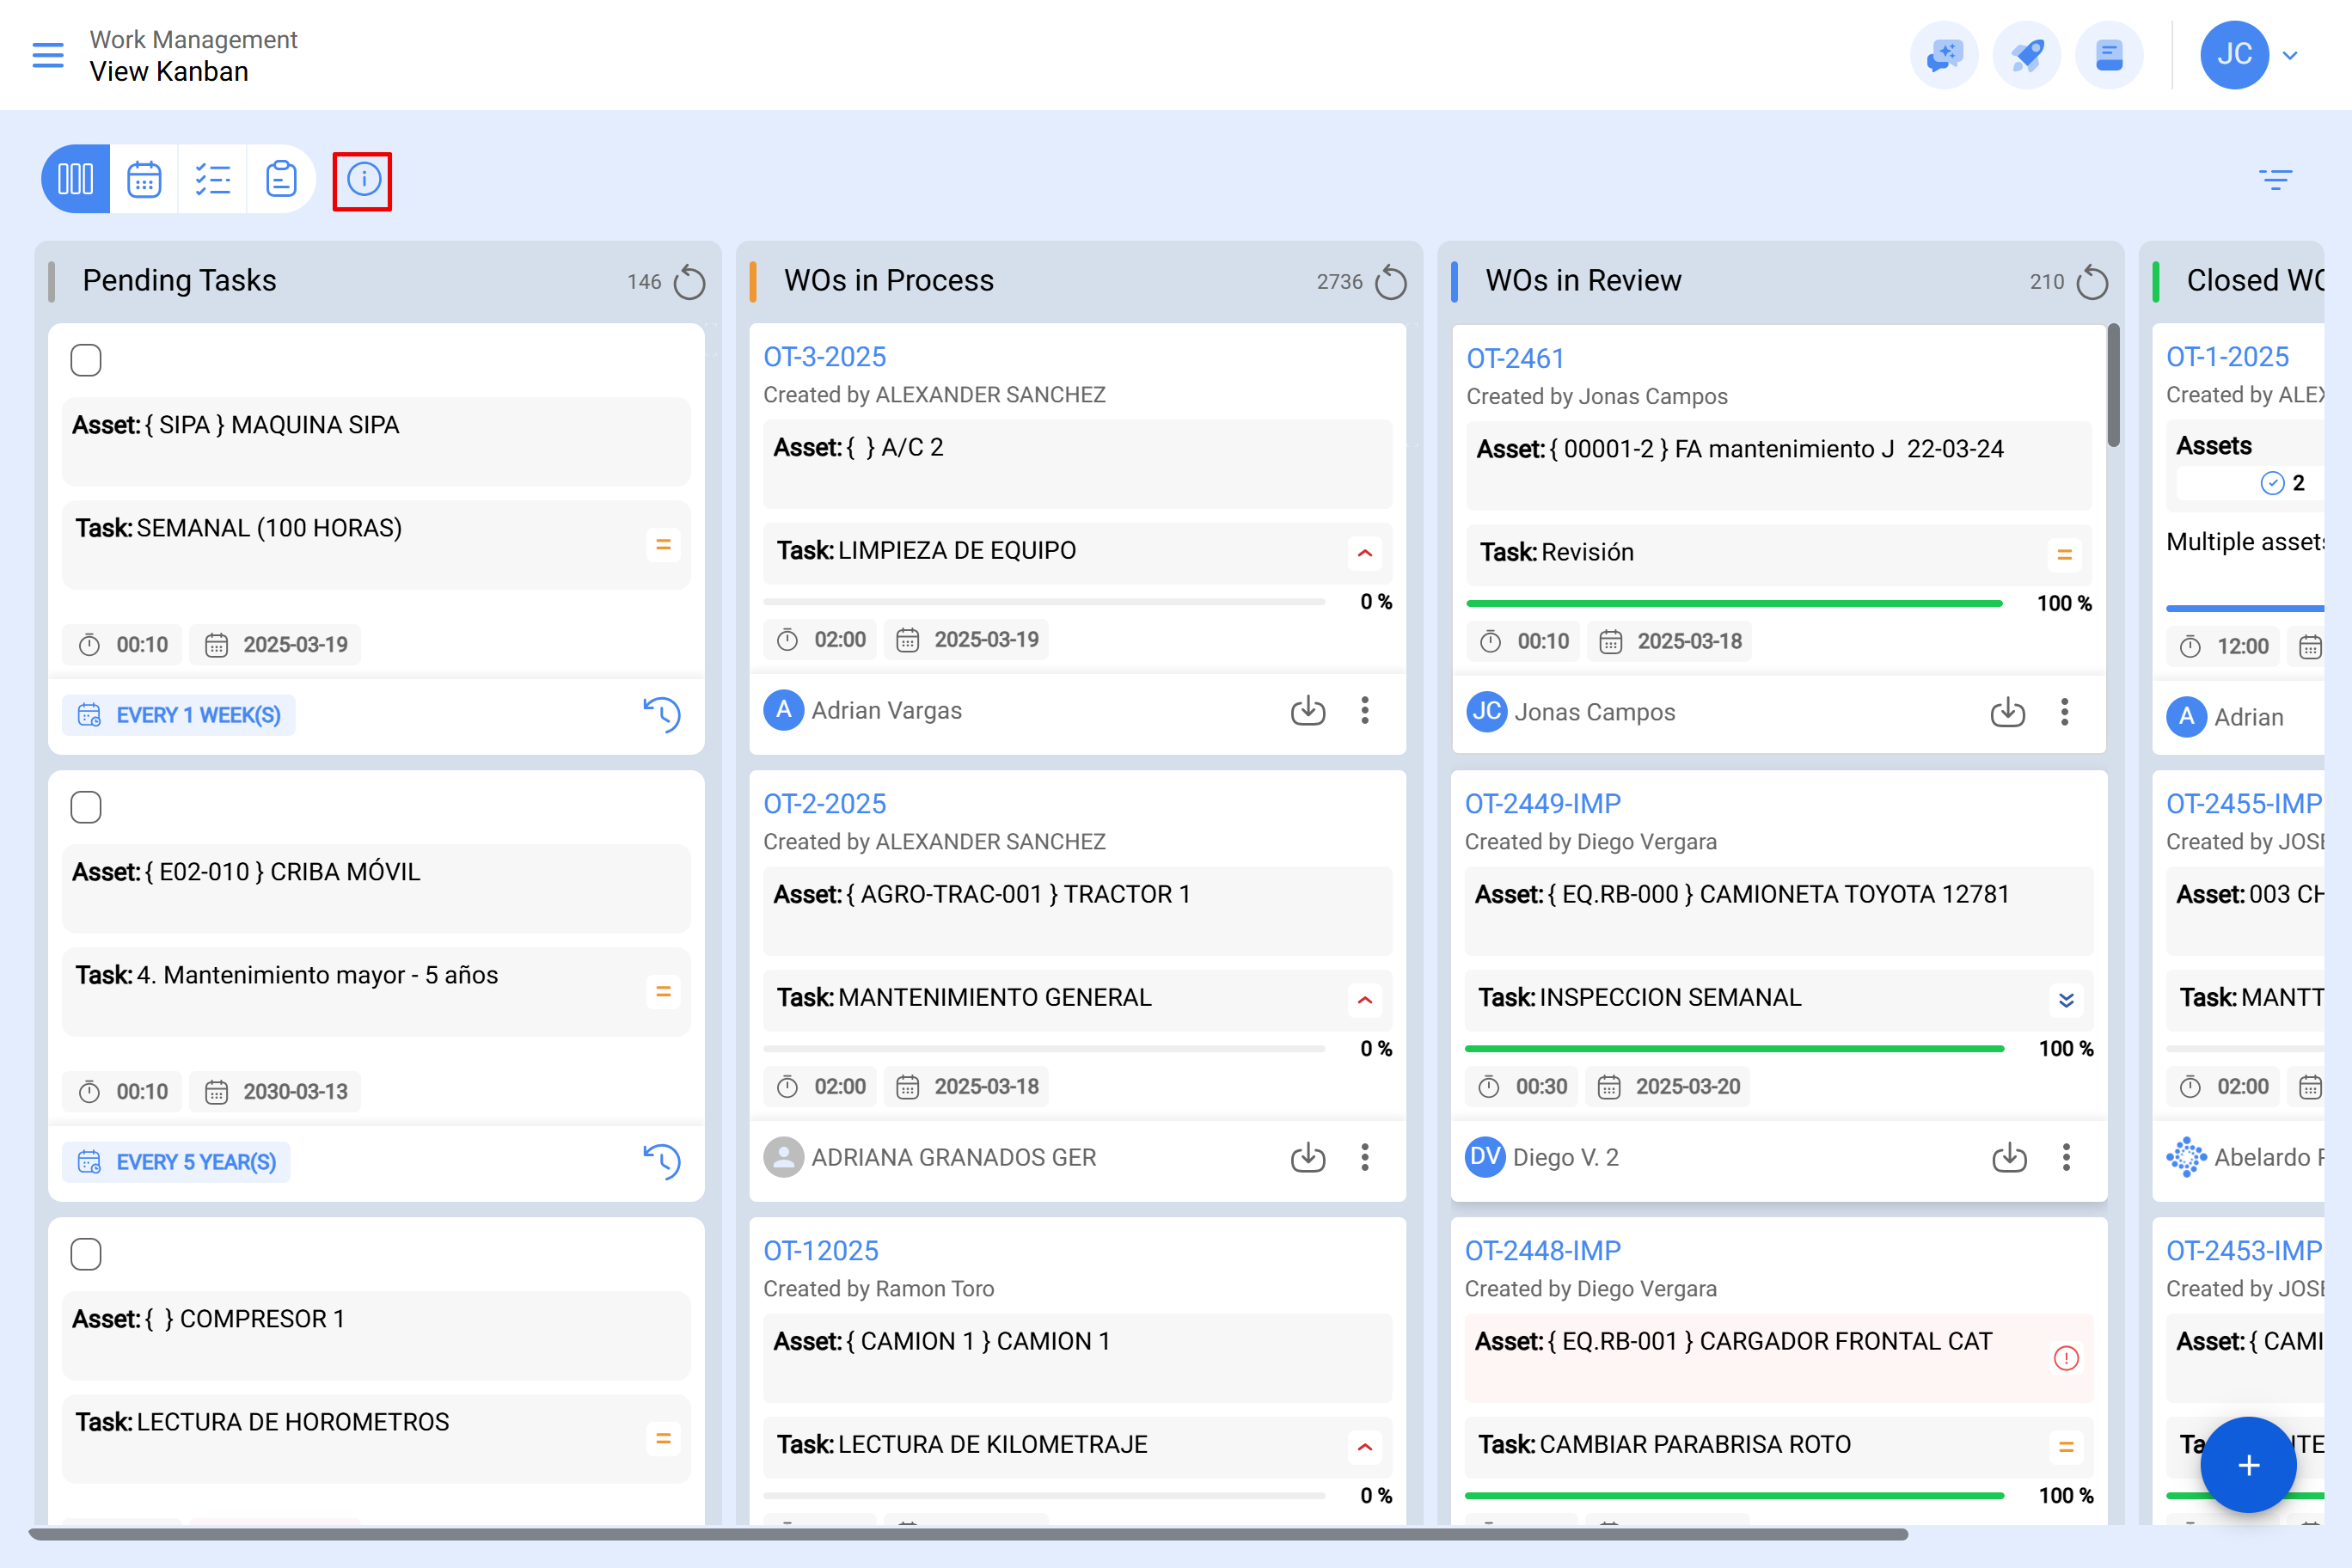Screen dimensions: 2352x1568
Task: Open work order OT-2461
Action: tap(1515, 359)
